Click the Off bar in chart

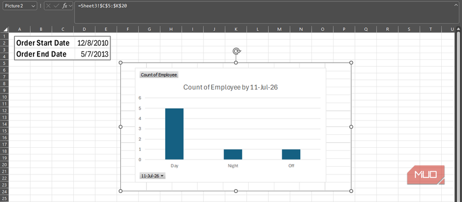click(x=291, y=154)
